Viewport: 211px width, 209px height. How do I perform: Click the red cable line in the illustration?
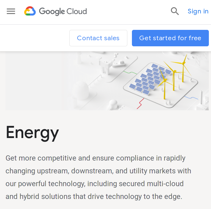pyautogui.click(x=140, y=104)
